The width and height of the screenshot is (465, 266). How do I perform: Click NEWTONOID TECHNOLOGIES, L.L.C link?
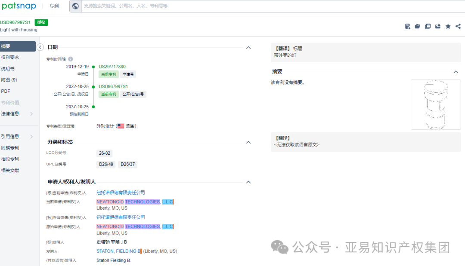(x=134, y=202)
